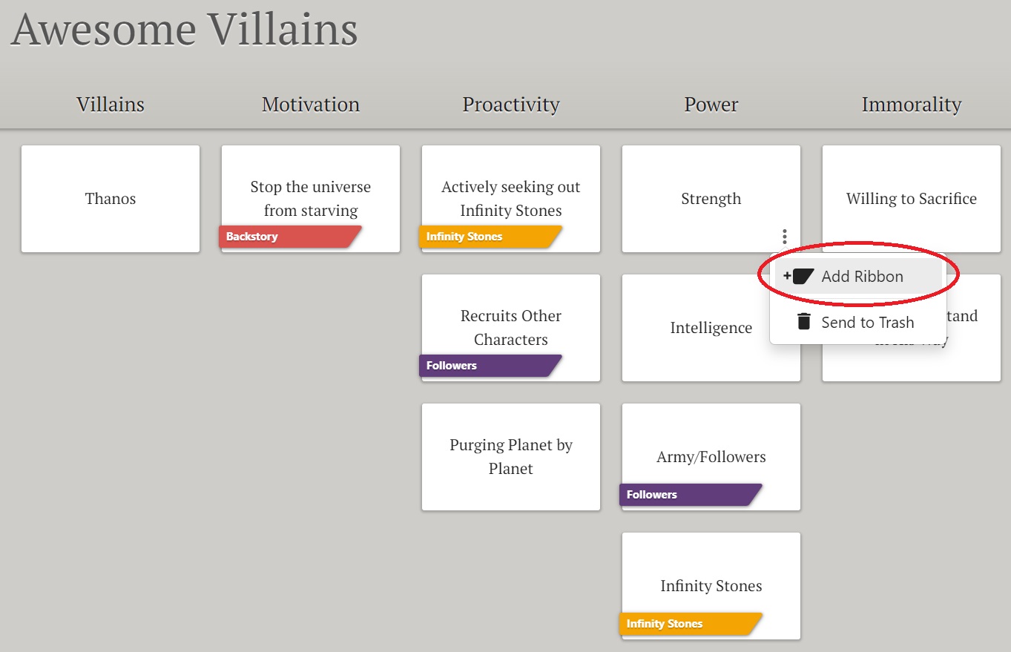This screenshot has width=1011, height=652.
Task: Click the Infinity Stones ribbon on the Power card
Action: pyautogui.click(x=691, y=624)
